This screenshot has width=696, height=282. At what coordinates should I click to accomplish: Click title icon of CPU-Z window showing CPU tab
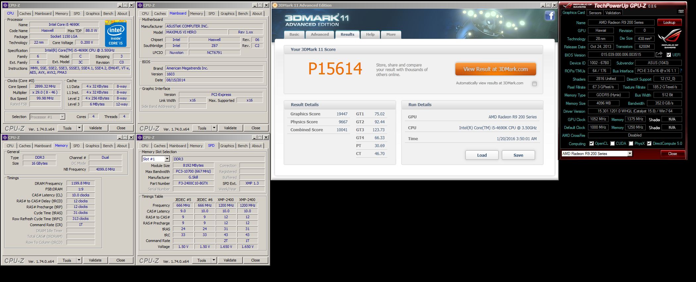5,5
